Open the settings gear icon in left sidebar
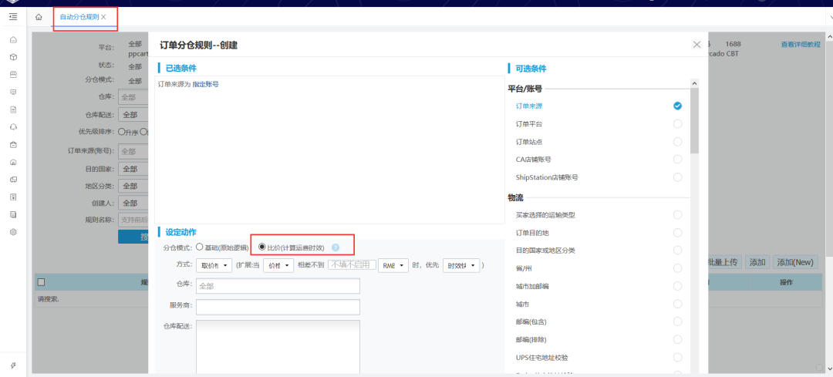 pyautogui.click(x=13, y=232)
